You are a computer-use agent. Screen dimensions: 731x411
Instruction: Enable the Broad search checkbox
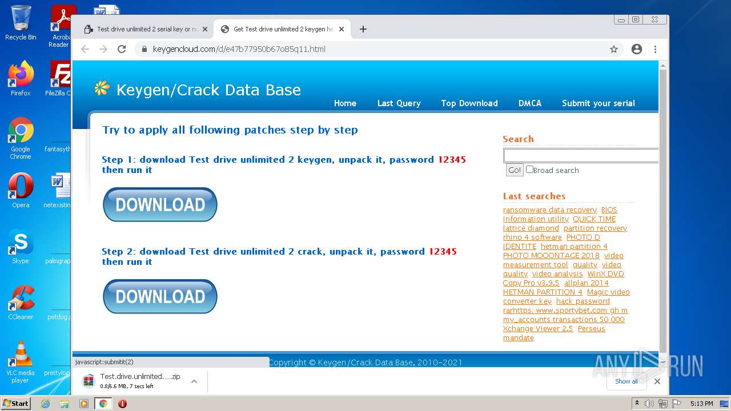[x=529, y=170]
